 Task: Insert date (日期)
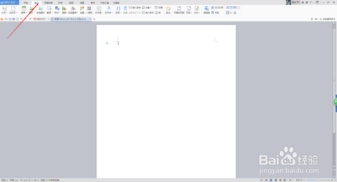tap(159, 7)
